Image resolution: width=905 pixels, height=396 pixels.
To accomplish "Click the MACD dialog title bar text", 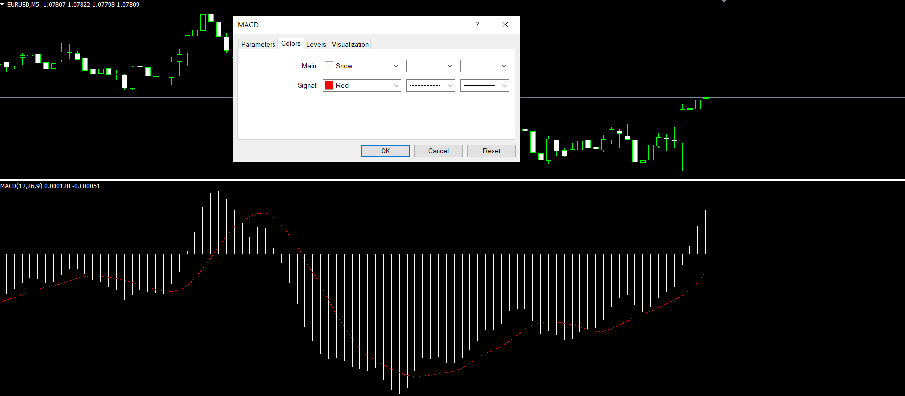I will 248,25.
